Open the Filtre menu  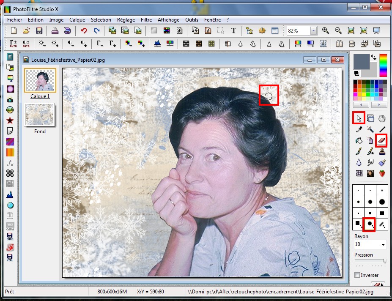click(x=146, y=20)
